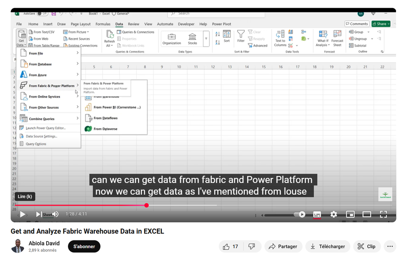Open the Abiola David channel avatar
The image size is (402, 257).
pos(18,246)
